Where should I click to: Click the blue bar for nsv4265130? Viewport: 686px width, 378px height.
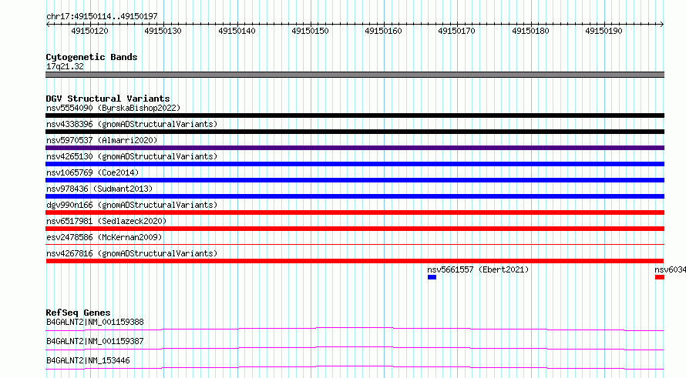click(355, 164)
